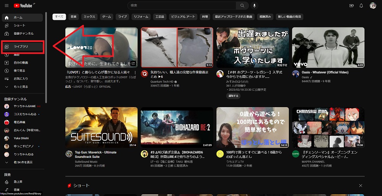Open the account avatar menu
This screenshot has width=382, height=196.
click(x=373, y=6)
